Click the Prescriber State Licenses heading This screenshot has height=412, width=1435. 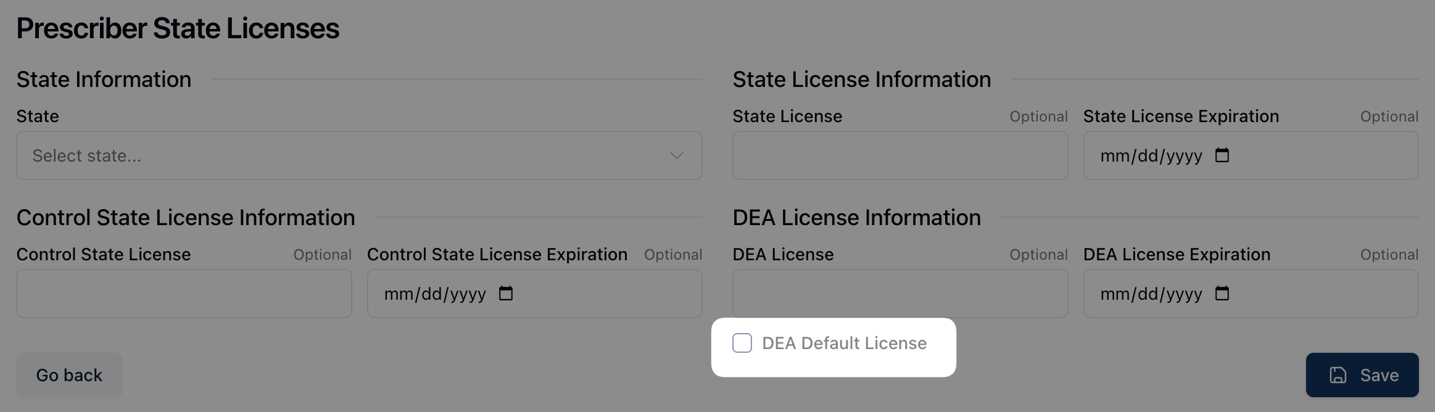point(178,28)
